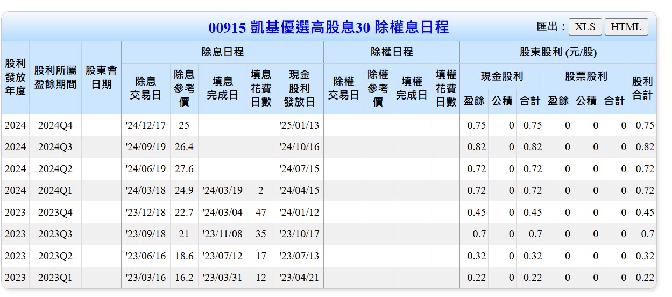The image size is (672, 297).
Task: Click ex-dividend date '24/06/19
Action: point(146,169)
